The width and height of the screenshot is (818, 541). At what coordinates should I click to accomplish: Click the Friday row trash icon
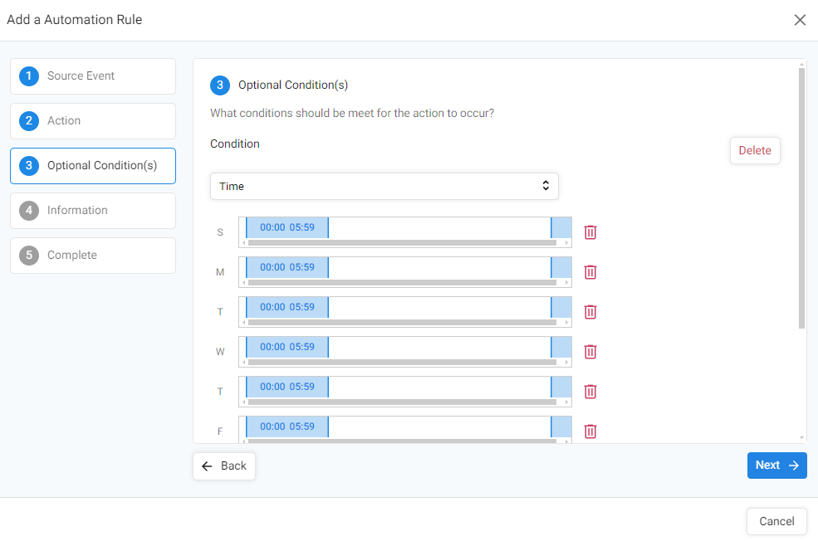click(590, 431)
